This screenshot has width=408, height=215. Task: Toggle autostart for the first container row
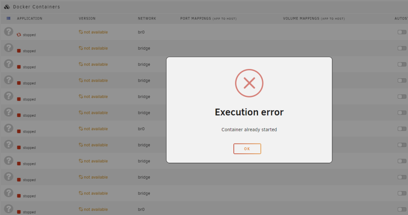(x=402, y=32)
